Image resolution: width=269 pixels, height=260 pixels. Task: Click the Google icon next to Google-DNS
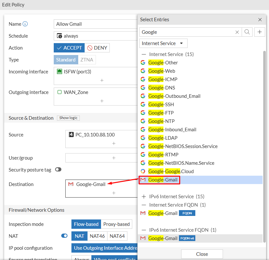pyautogui.click(x=143, y=88)
